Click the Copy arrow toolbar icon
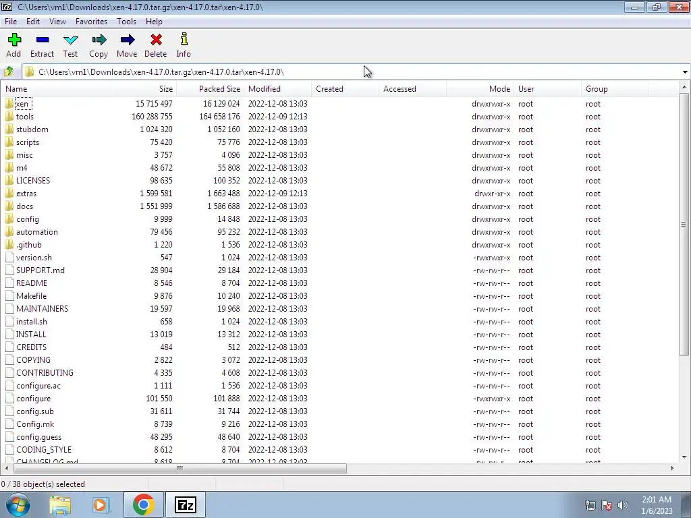This screenshot has height=518, width=691. point(99,40)
